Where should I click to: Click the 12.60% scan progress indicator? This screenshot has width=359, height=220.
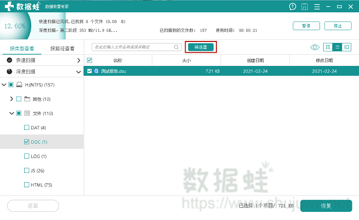[15, 26]
